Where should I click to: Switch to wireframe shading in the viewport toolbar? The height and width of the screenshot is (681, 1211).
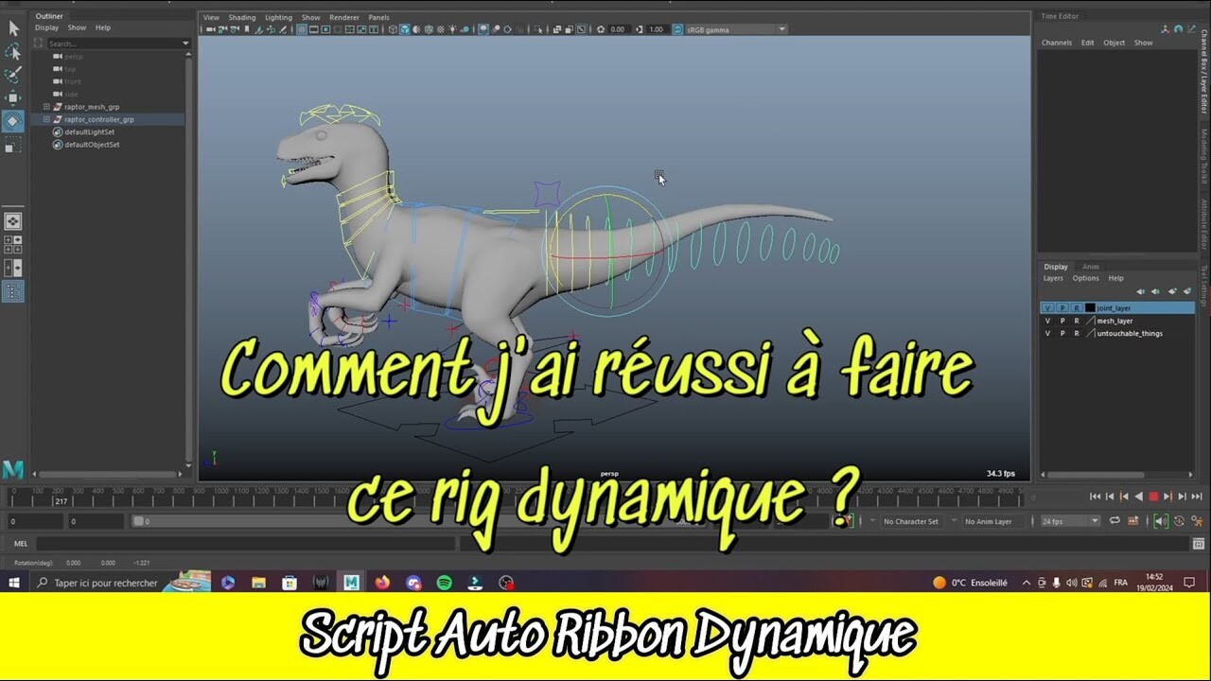point(393,29)
